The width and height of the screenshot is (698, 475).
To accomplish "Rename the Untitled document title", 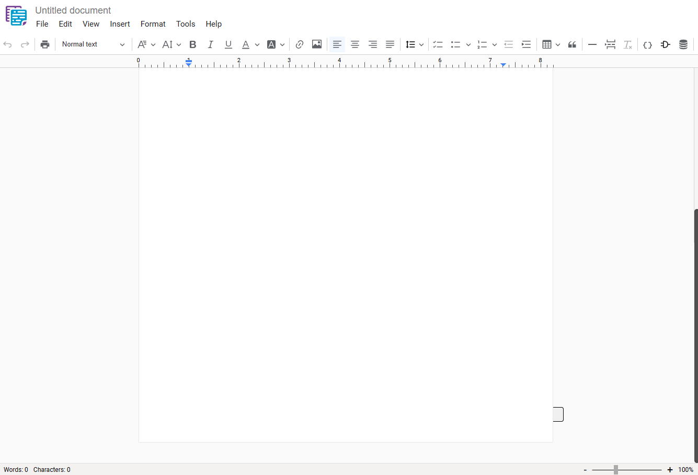I will click(x=73, y=10).
